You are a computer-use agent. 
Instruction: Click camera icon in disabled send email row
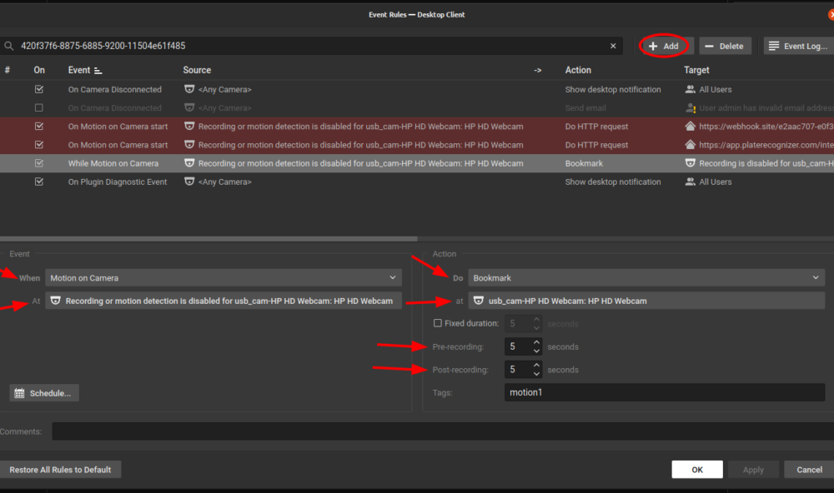(188, 108)
